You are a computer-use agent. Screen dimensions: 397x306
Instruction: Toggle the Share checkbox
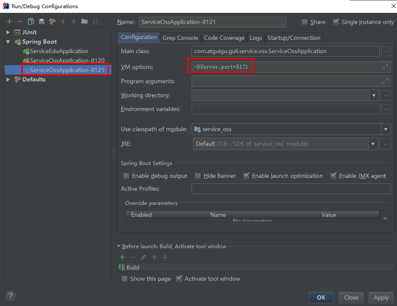(304, 22)
